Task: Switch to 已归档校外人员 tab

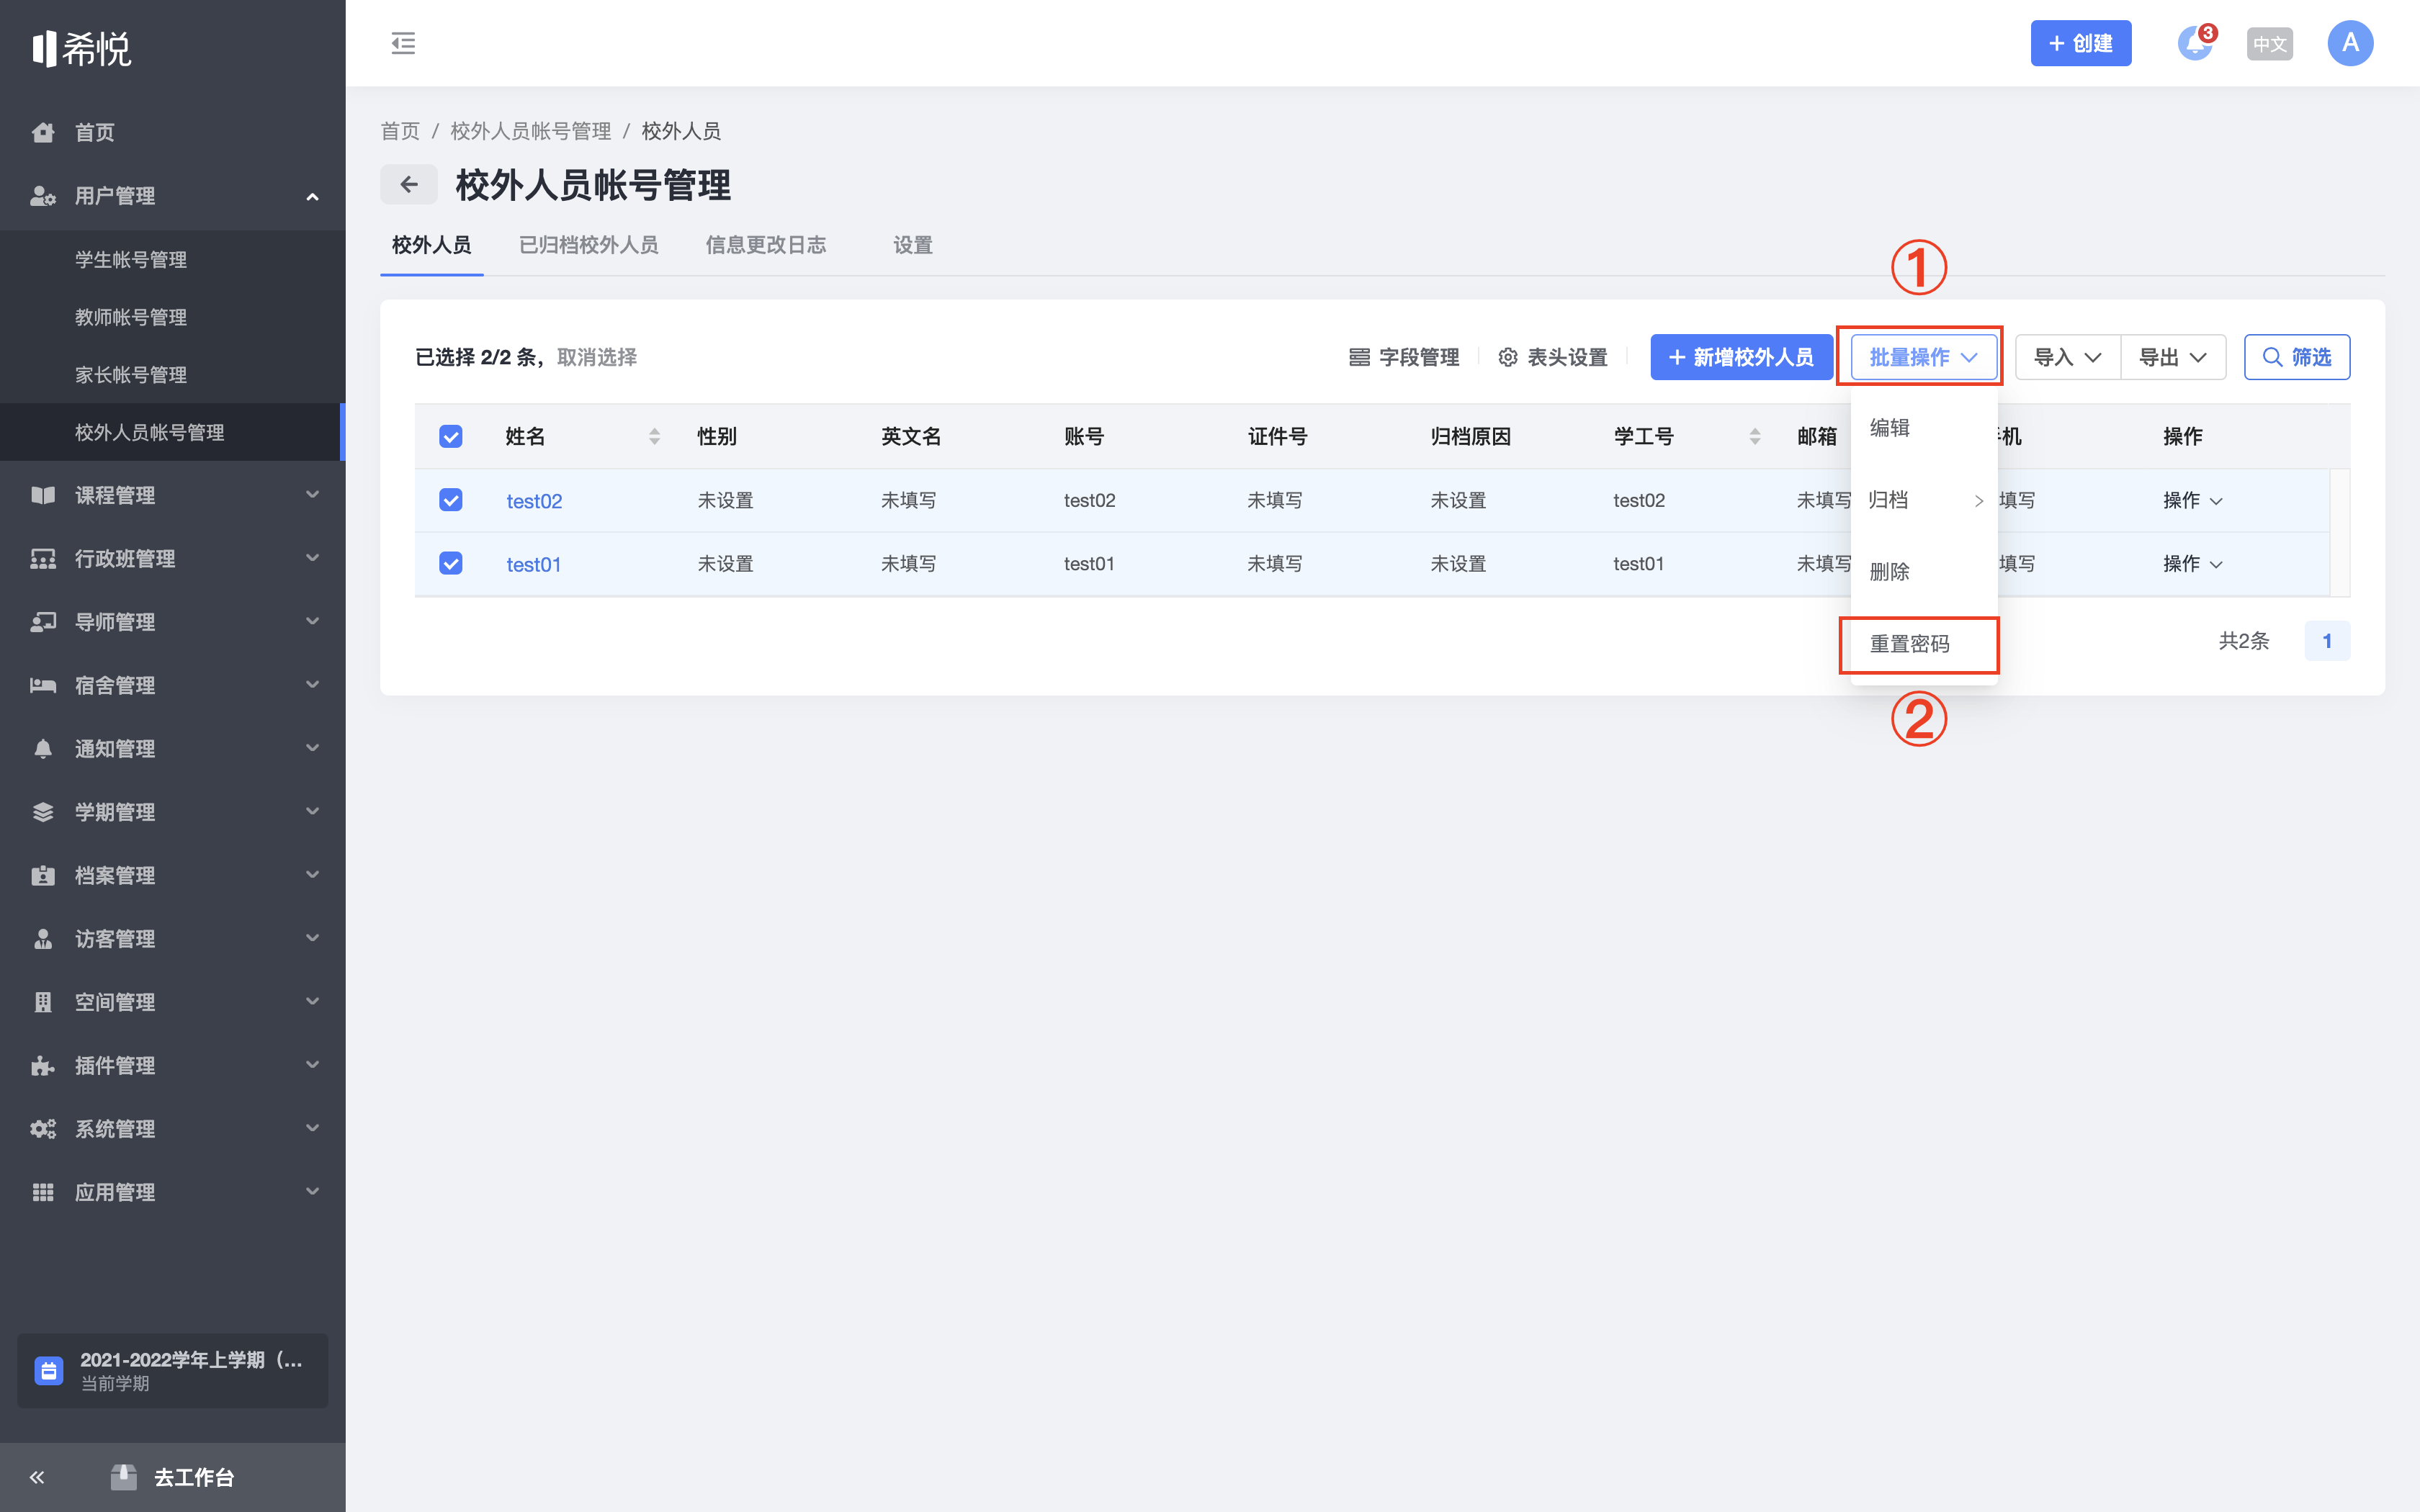Action: [x=588, y=245]
